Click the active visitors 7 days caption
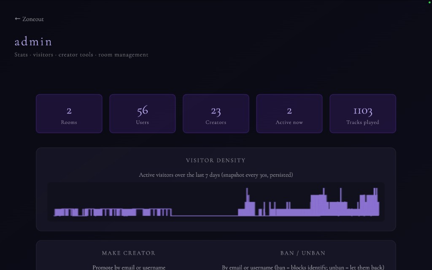This screenshot has height=270, width=432. 216,175
